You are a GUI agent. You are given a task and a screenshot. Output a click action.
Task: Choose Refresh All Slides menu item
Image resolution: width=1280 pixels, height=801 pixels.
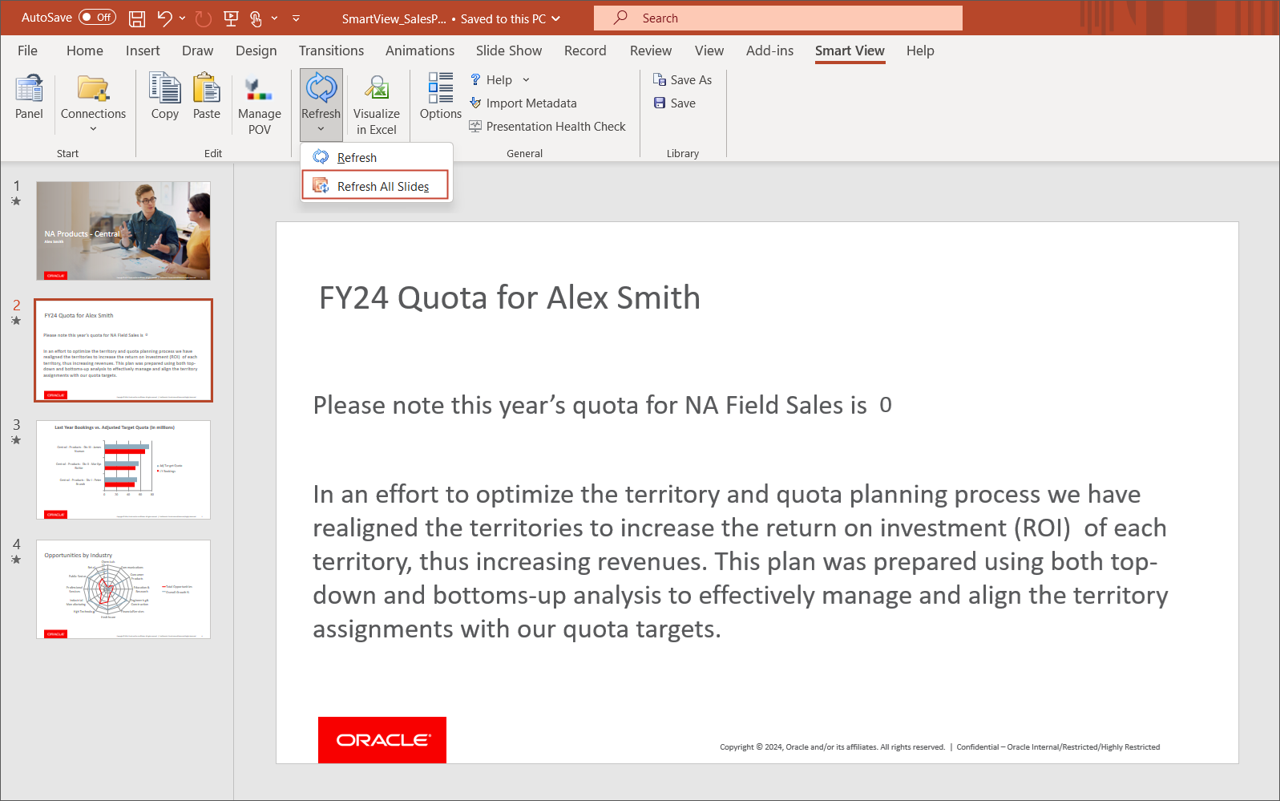click(376, 186)
